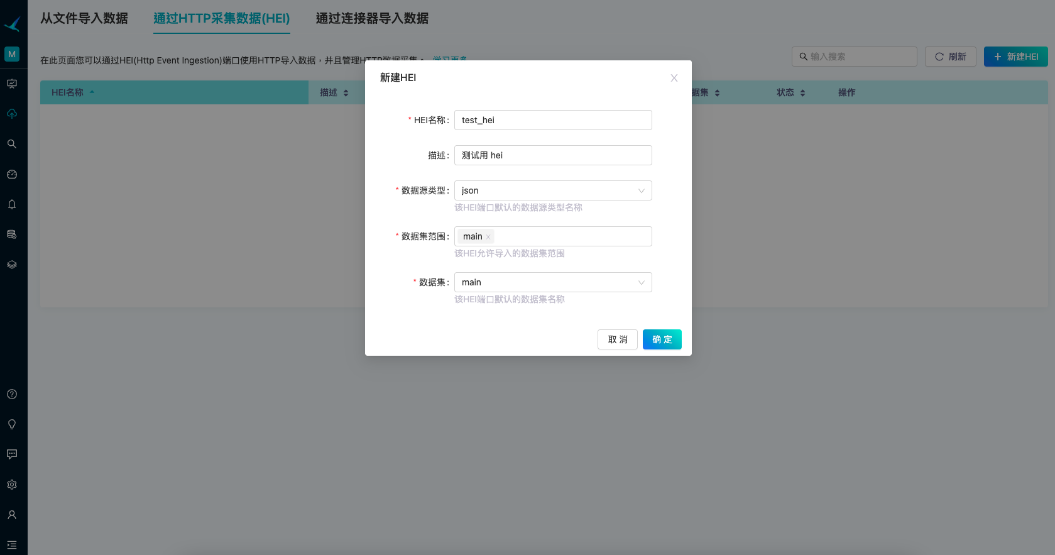Click the HEI名称 input with test_hei

(553, 120)
